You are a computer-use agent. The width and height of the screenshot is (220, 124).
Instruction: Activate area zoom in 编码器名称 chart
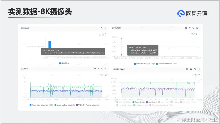(x=100, y=34)
